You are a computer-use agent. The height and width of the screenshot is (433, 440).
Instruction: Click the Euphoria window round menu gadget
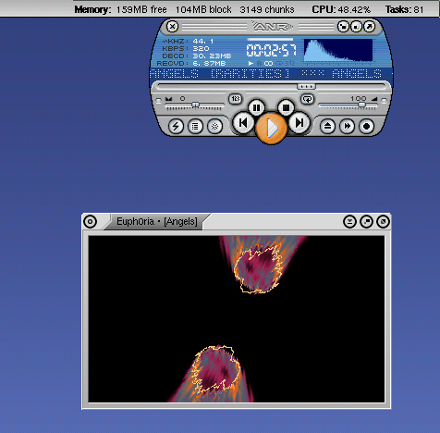click(x=91, y=222)
